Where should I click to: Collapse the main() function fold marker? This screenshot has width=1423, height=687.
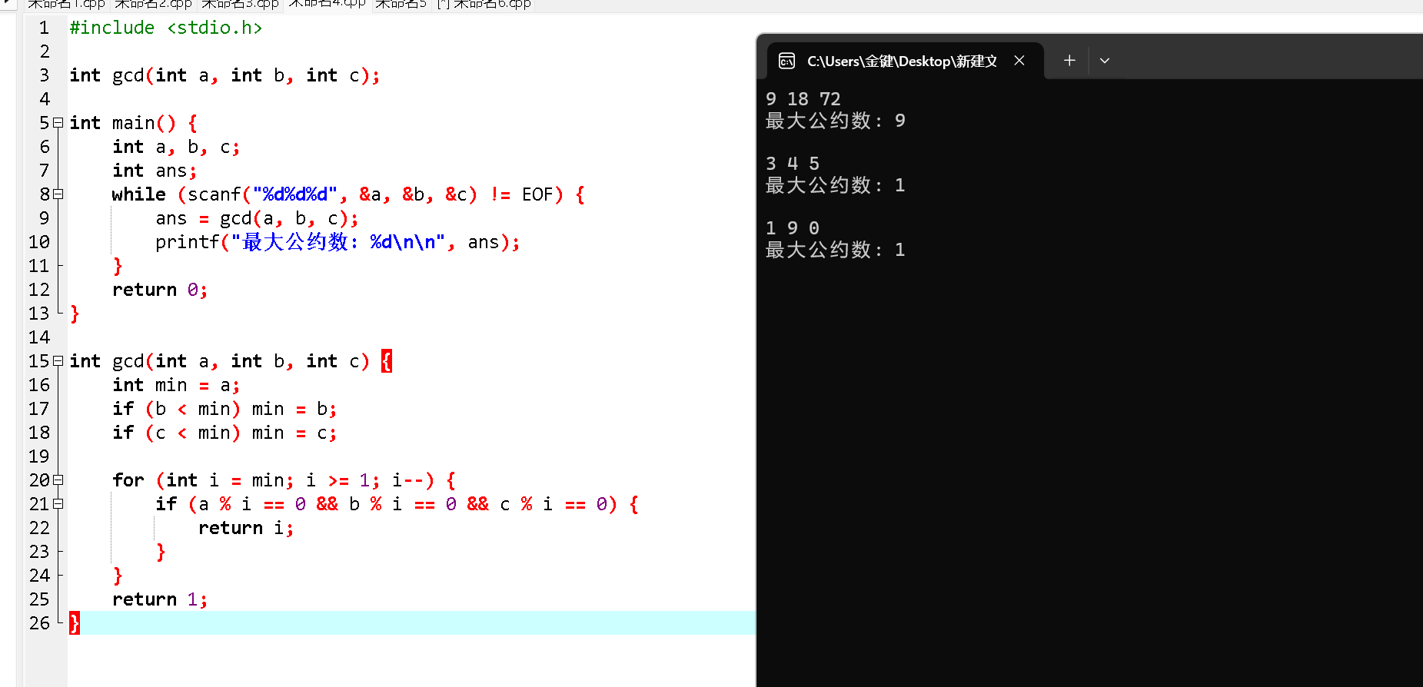click(58, 123)
